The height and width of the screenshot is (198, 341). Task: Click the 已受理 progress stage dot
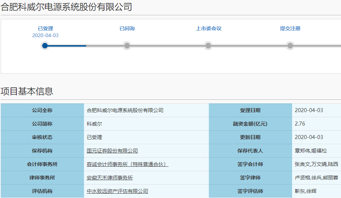click(x=45, y=45)
